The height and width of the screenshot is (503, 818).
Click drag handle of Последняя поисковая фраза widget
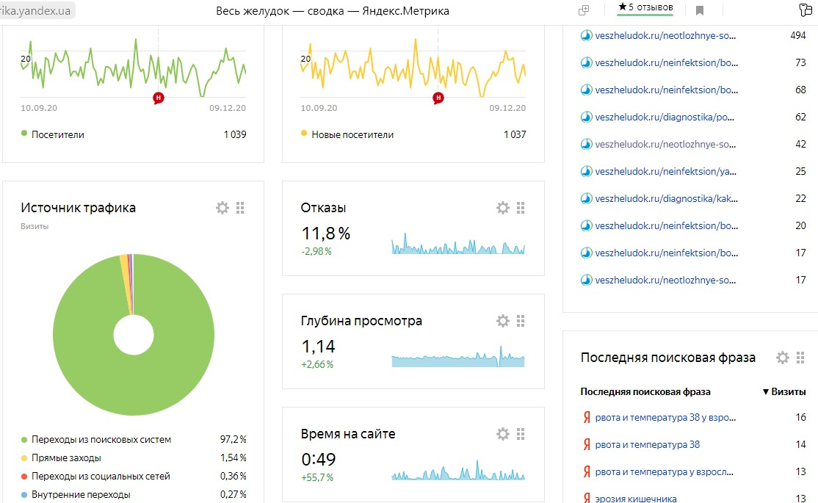point(801,358)
